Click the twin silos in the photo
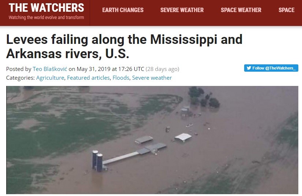The image size is (302, 196). pyautogui.click(x=98, y=161)
